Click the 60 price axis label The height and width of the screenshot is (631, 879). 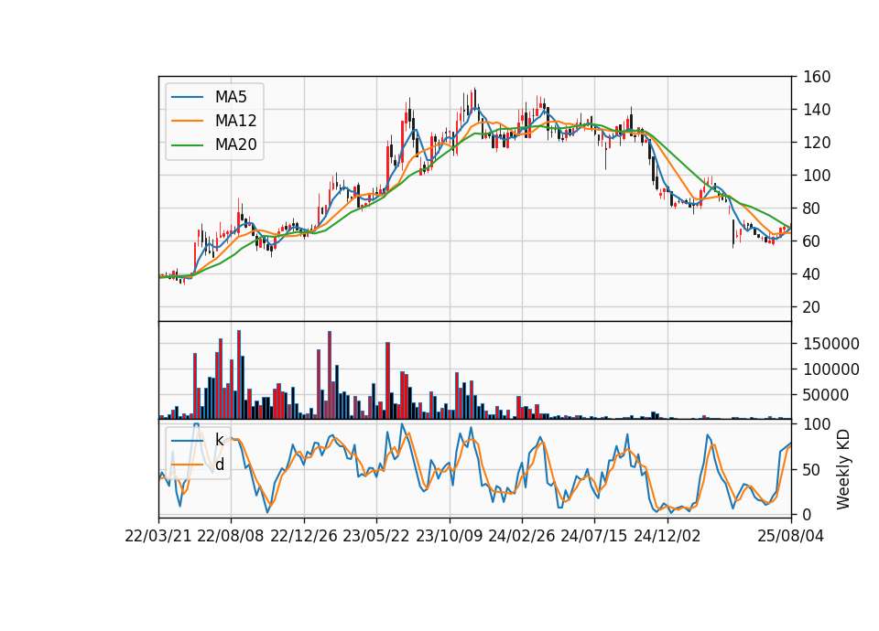[812, 241]
